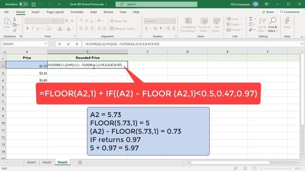305x171 pixels.
Task: Click the Share button
Action: [268, 12]
